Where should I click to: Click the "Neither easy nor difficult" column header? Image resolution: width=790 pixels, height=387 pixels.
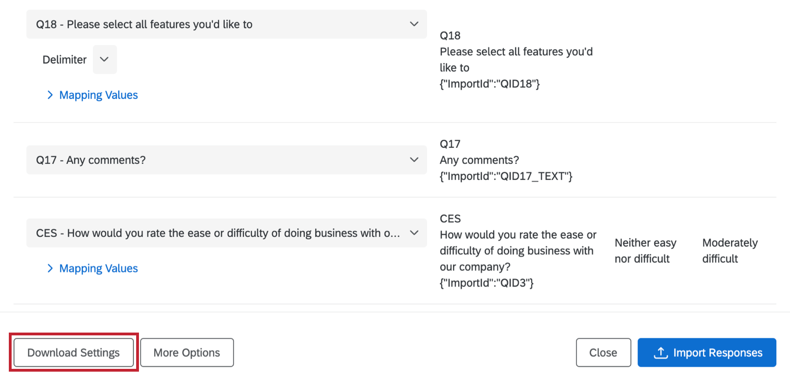pos(645,250)
